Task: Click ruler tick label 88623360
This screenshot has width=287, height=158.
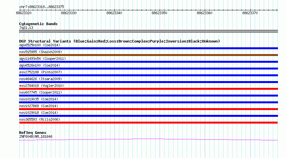Action: pos(205,13)
